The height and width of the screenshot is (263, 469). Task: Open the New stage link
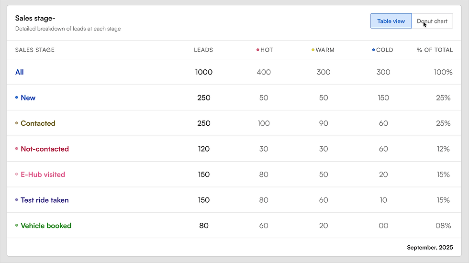(28, 98)
